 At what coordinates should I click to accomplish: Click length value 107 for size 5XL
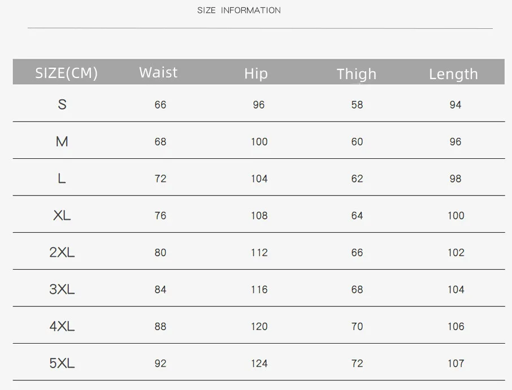click(456, 363)
